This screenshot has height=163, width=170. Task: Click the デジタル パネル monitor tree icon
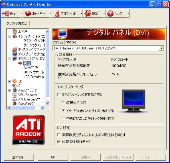15,59
